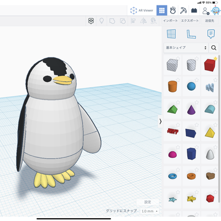Pick the orange Tube shape

point(191,176)
